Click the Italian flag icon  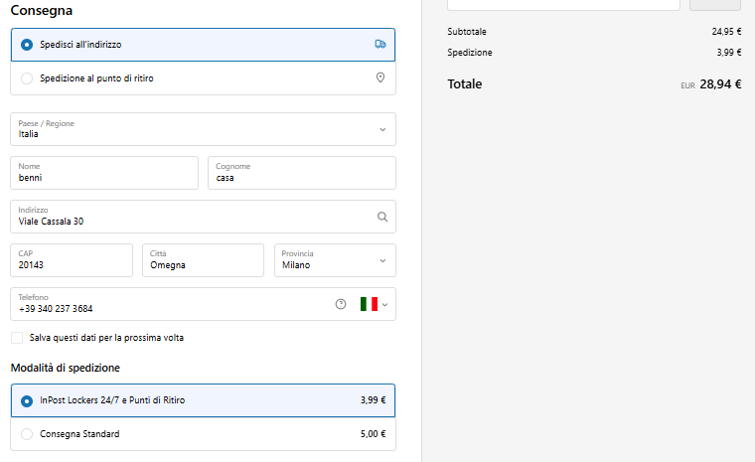[x=369, y=304]
